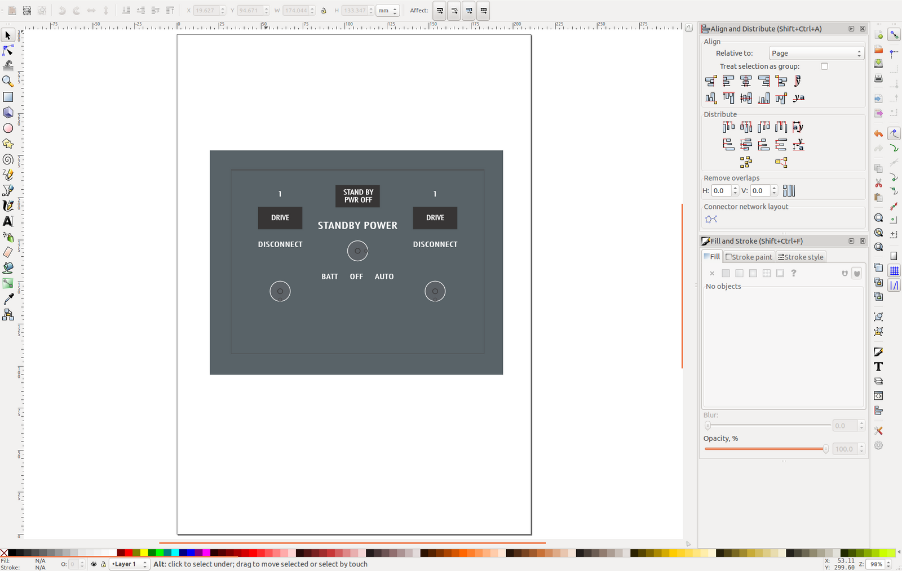The height and width of the screenshot is (571, 902).
Task: Open the mm units dropdown
Action: click(387, 11)
